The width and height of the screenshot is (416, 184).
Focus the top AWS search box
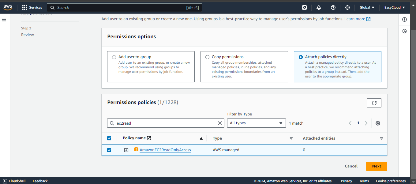[124, 8]
